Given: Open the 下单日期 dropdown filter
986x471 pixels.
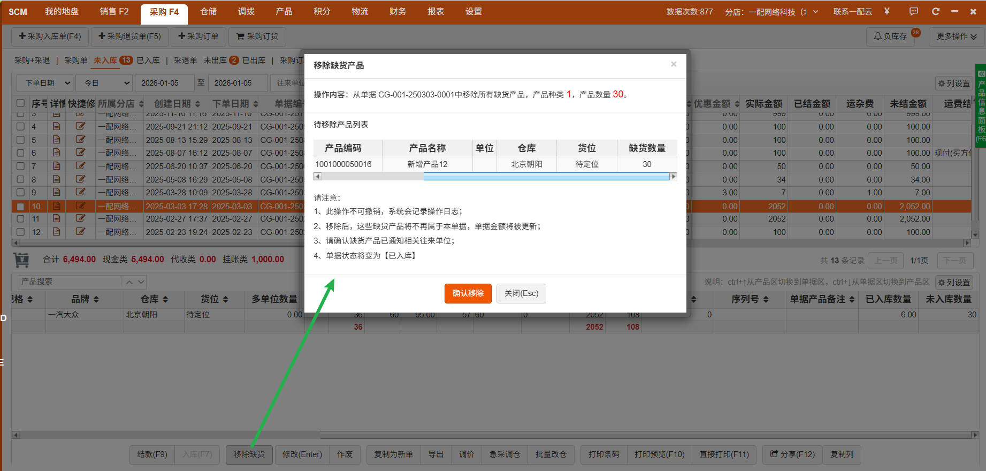Looking at the screenshot, I should (x=47, y=83).
